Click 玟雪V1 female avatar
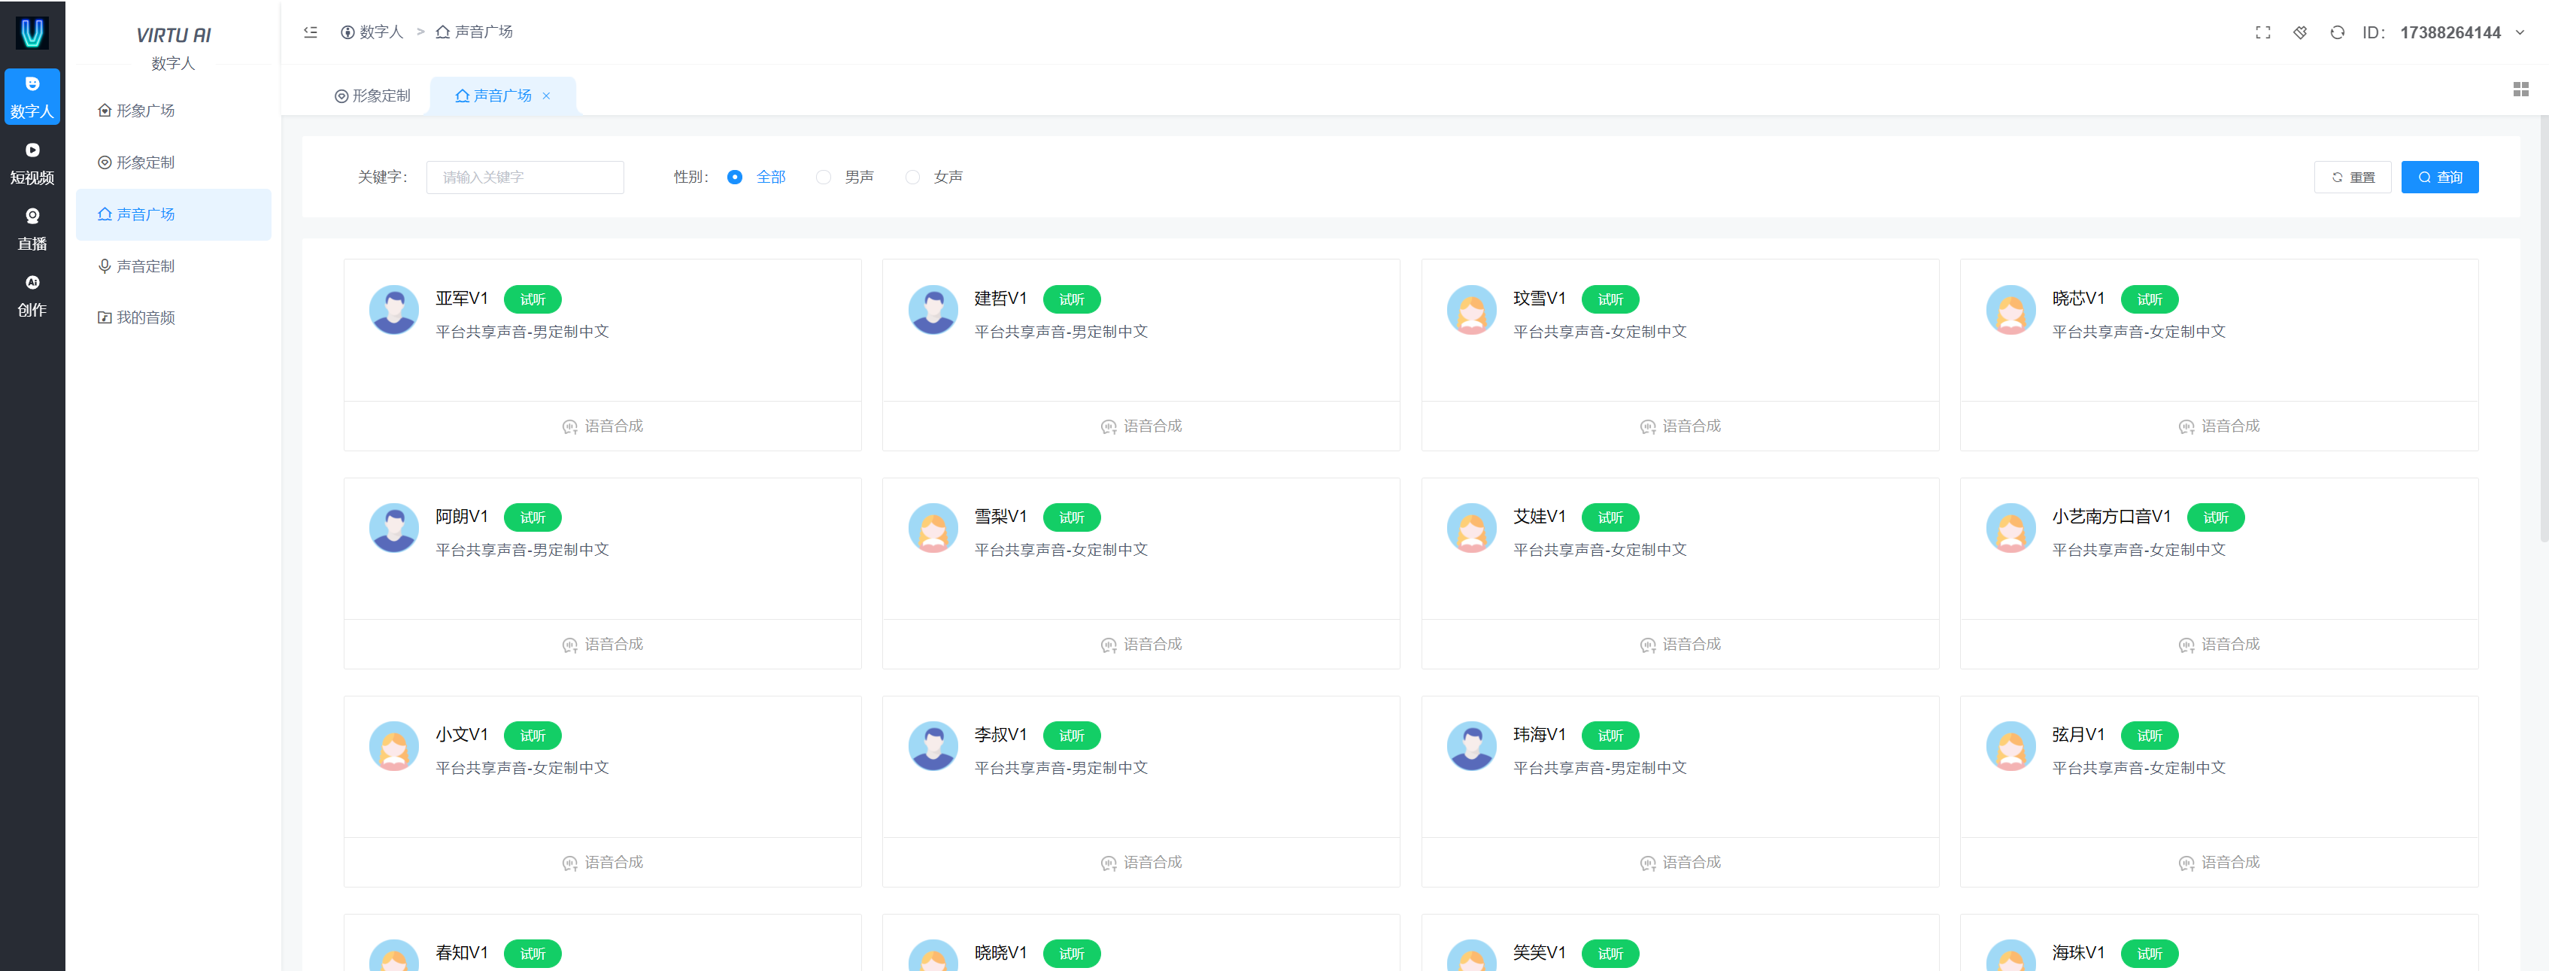 (1471, 310)
